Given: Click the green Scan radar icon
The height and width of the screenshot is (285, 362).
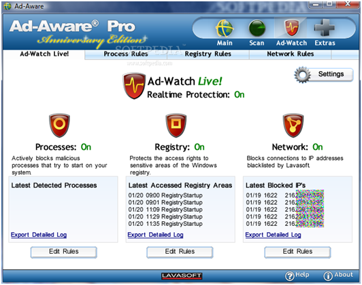Looking at the screenshot, I should coord(257,28).
